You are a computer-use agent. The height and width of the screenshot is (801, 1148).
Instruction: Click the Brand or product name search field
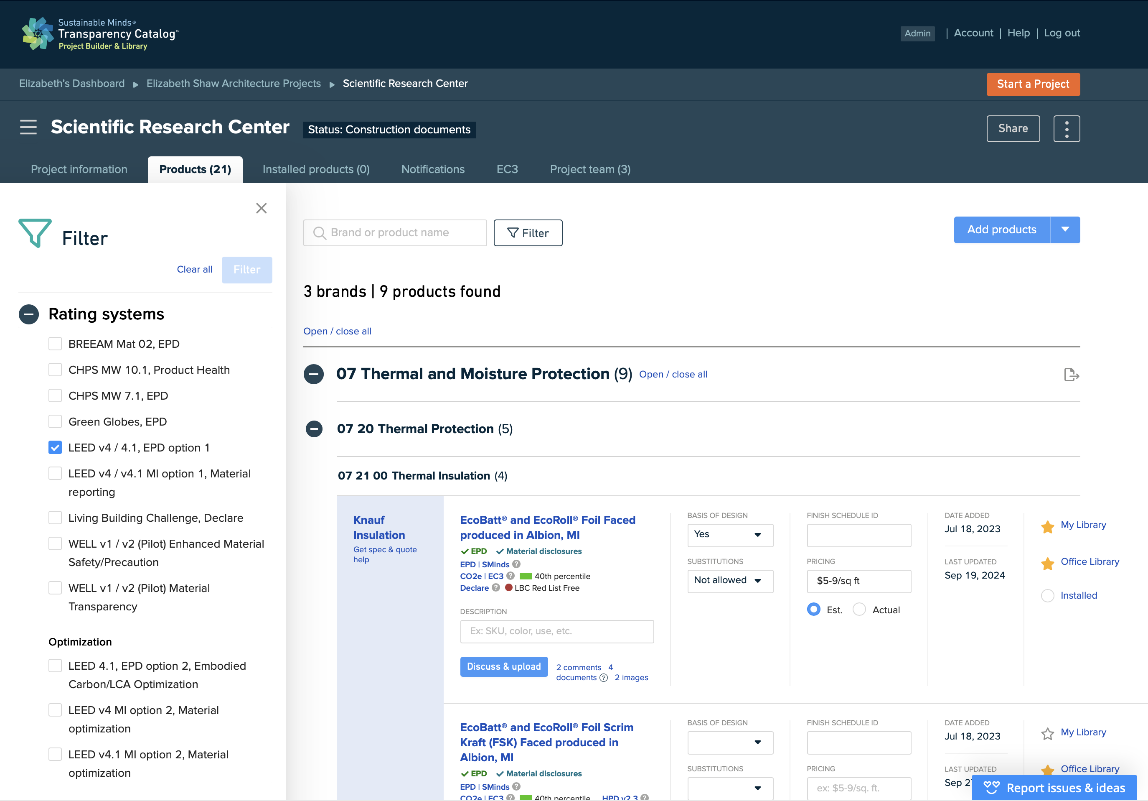395,232
